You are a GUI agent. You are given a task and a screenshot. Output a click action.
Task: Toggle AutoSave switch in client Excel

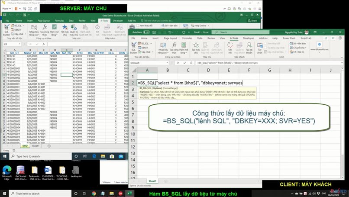click(x=146, y=32)
